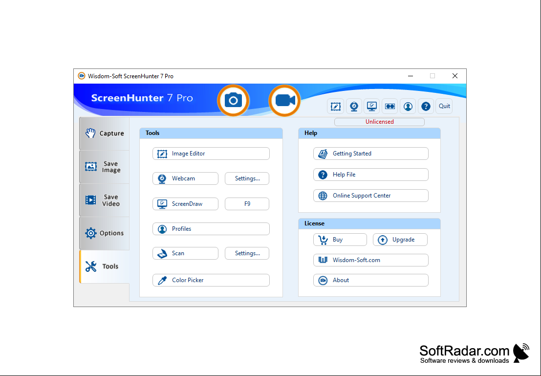The width and height of the screenshot is (541, 376).
Task: Click the orange video recording button
Action: [x=284, y=100]
